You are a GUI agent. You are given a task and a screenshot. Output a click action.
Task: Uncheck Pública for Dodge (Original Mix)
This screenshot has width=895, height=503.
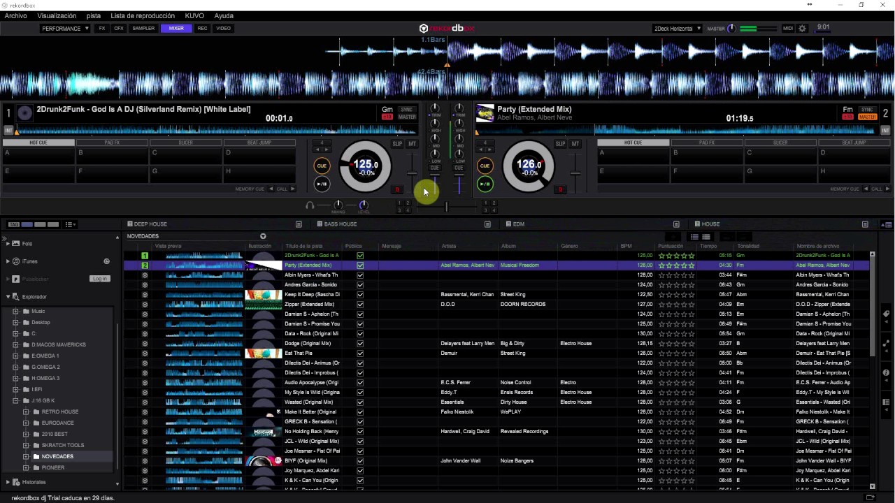pyautogui.click(x=360, y=344)
